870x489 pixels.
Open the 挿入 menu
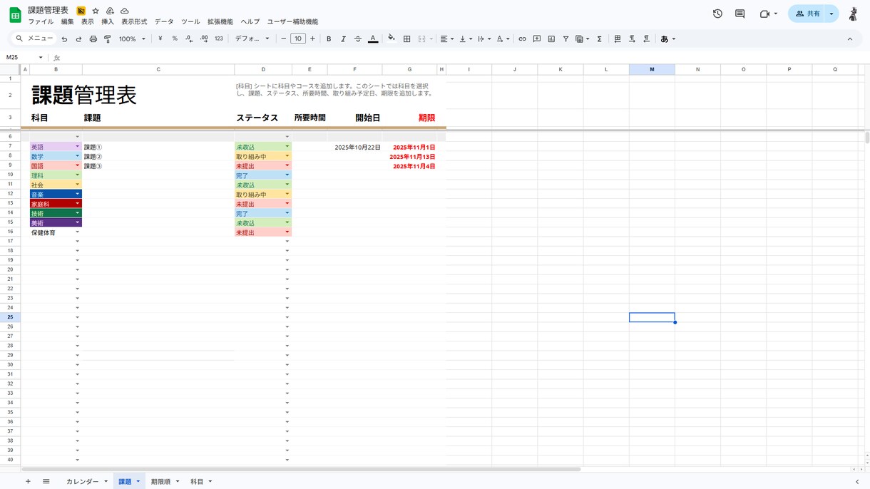point(108,22)
